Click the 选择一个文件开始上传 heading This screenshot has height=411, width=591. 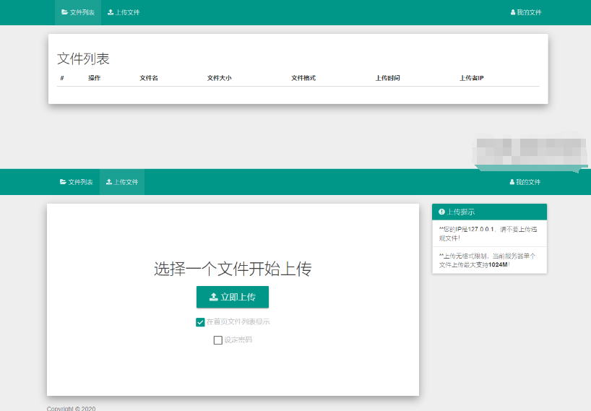pos(233,269)
